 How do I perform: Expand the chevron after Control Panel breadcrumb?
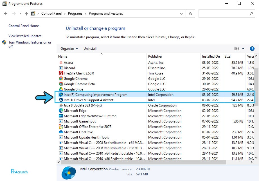click(x=65, y=13)
